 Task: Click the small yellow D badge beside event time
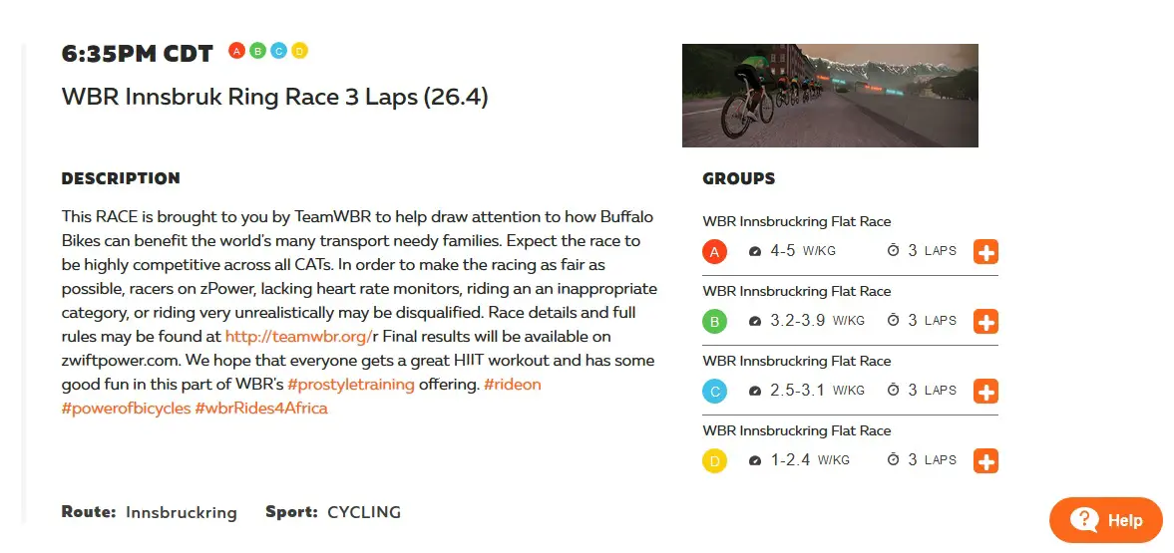click(299, 51)
